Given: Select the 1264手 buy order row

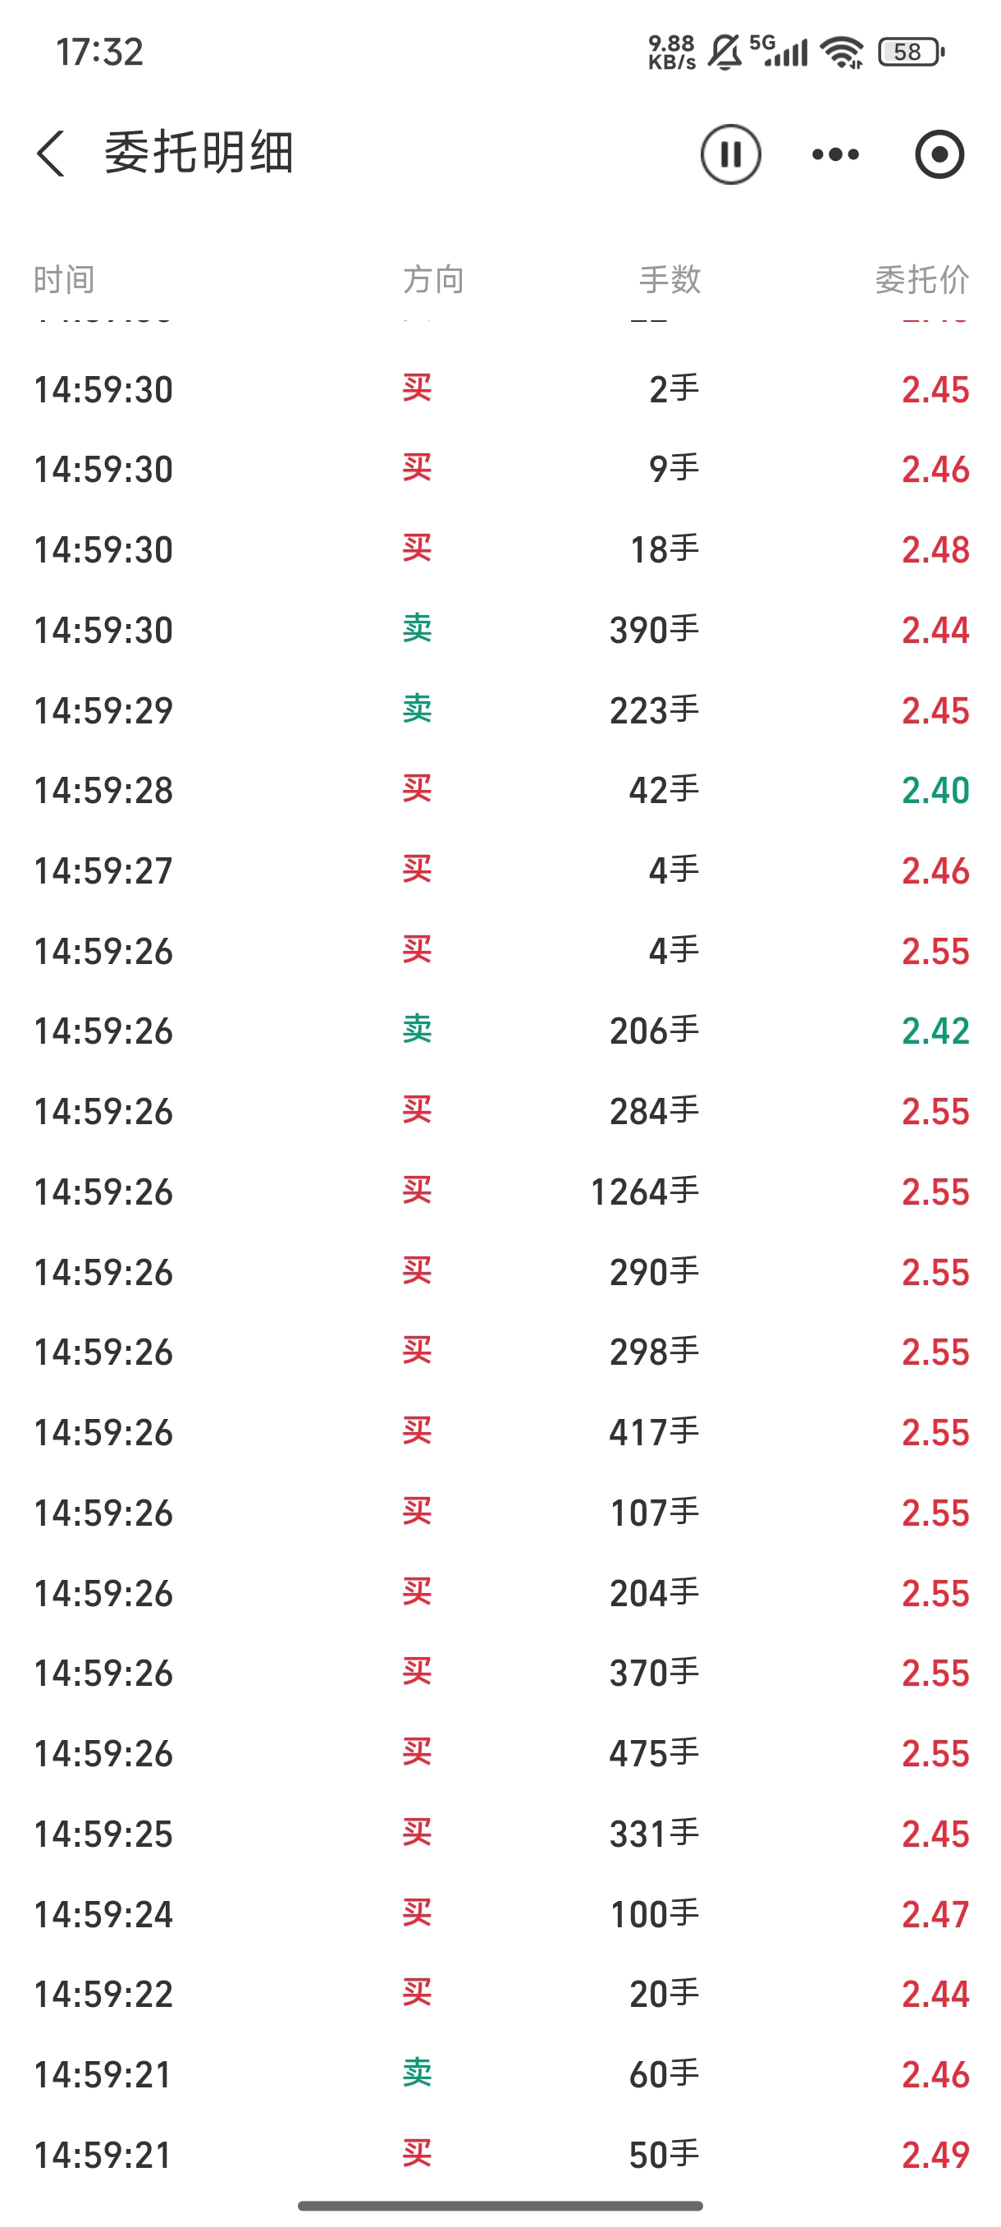Looking at the screenshot, I should 501,1192.
